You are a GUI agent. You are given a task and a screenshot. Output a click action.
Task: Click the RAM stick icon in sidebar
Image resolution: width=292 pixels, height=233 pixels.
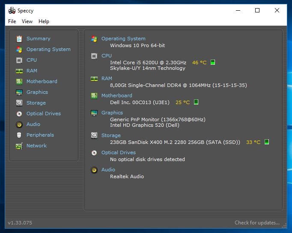point(19,71)
